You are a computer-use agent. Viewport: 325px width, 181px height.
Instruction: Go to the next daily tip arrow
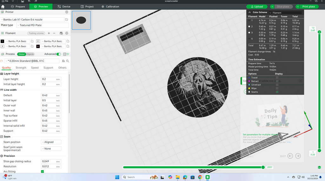(298, 156)
